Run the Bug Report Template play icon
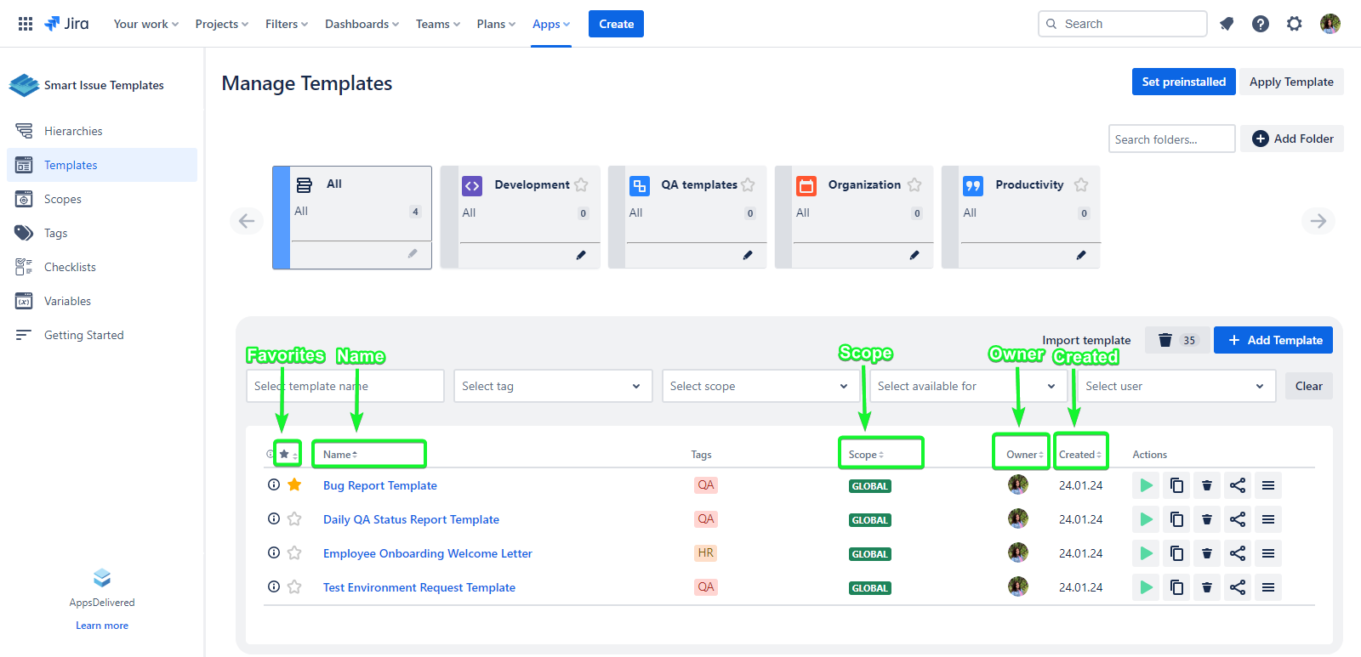1361x657 pixels. (x=1146, y=485)
